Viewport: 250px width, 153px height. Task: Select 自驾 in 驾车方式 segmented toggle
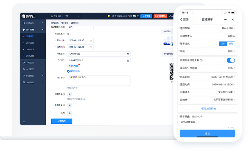[x=231, y=44]
